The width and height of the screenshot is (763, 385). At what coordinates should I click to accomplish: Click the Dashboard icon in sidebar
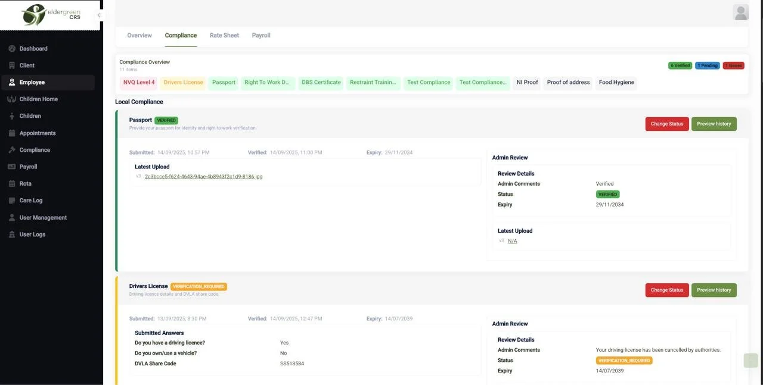pyautogui.click(x=12, y=49)
